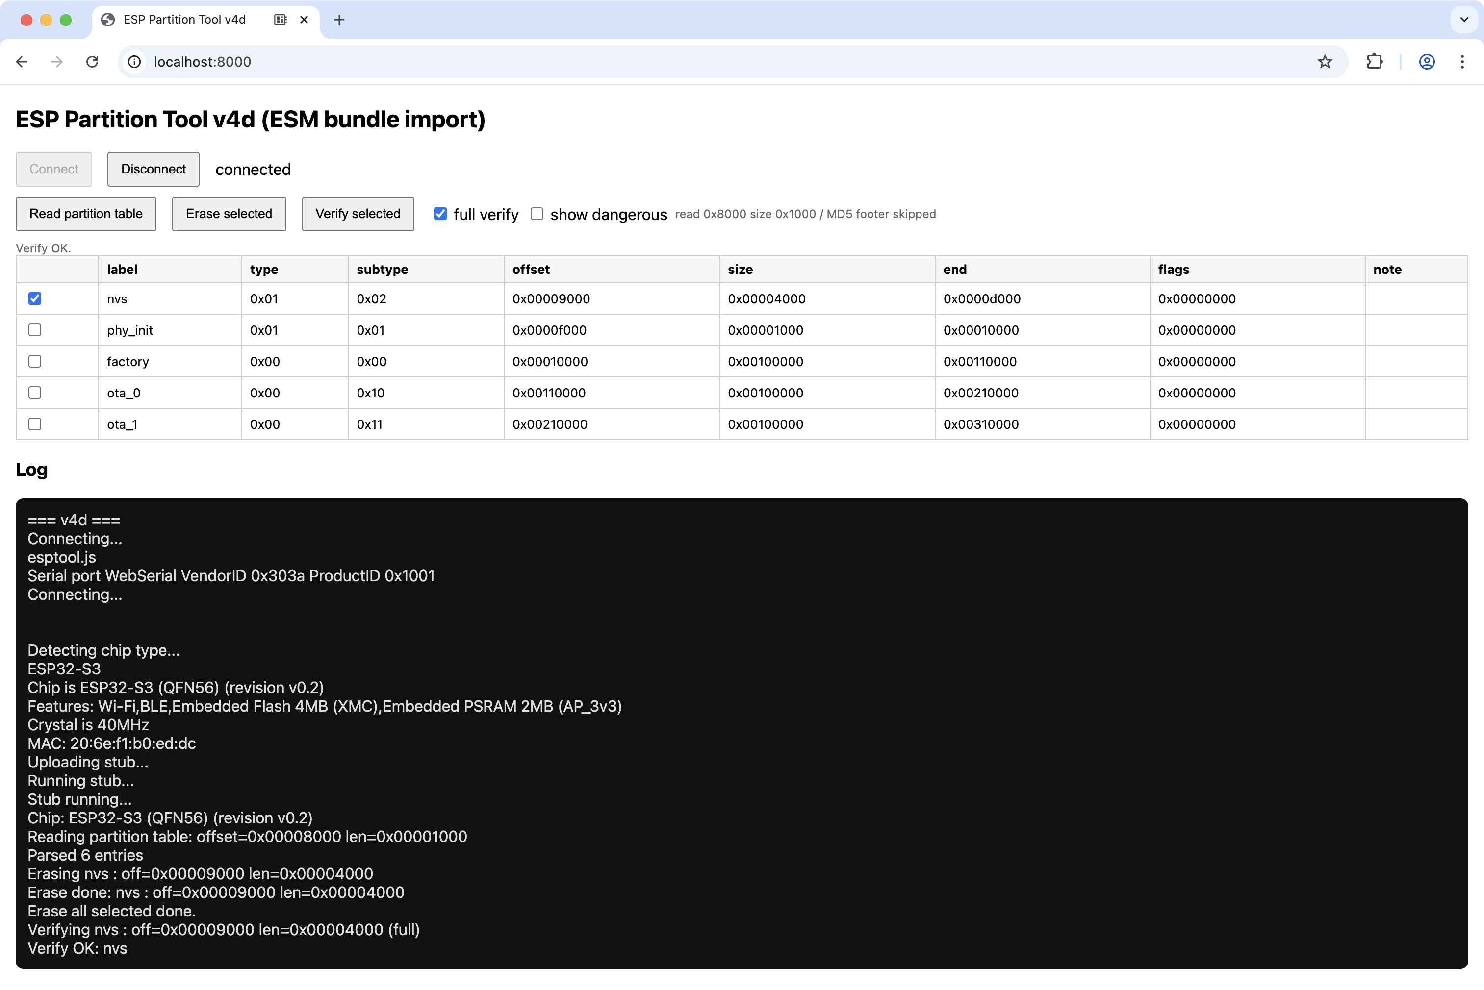This screenshot has width=1484, height=990.
Task: Click end value 0x0000d000
Action: coord(982,298)
